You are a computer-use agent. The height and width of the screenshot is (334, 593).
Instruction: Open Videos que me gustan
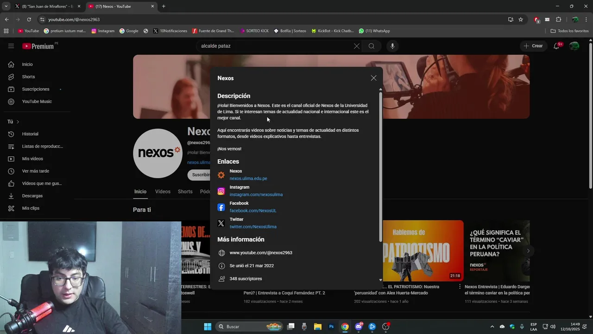pos(36,183)
